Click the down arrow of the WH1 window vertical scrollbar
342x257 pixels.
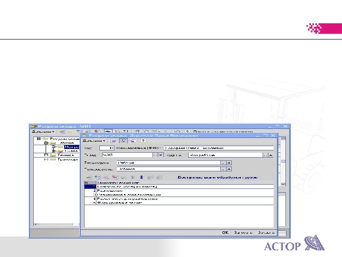(x=283, y=184)
